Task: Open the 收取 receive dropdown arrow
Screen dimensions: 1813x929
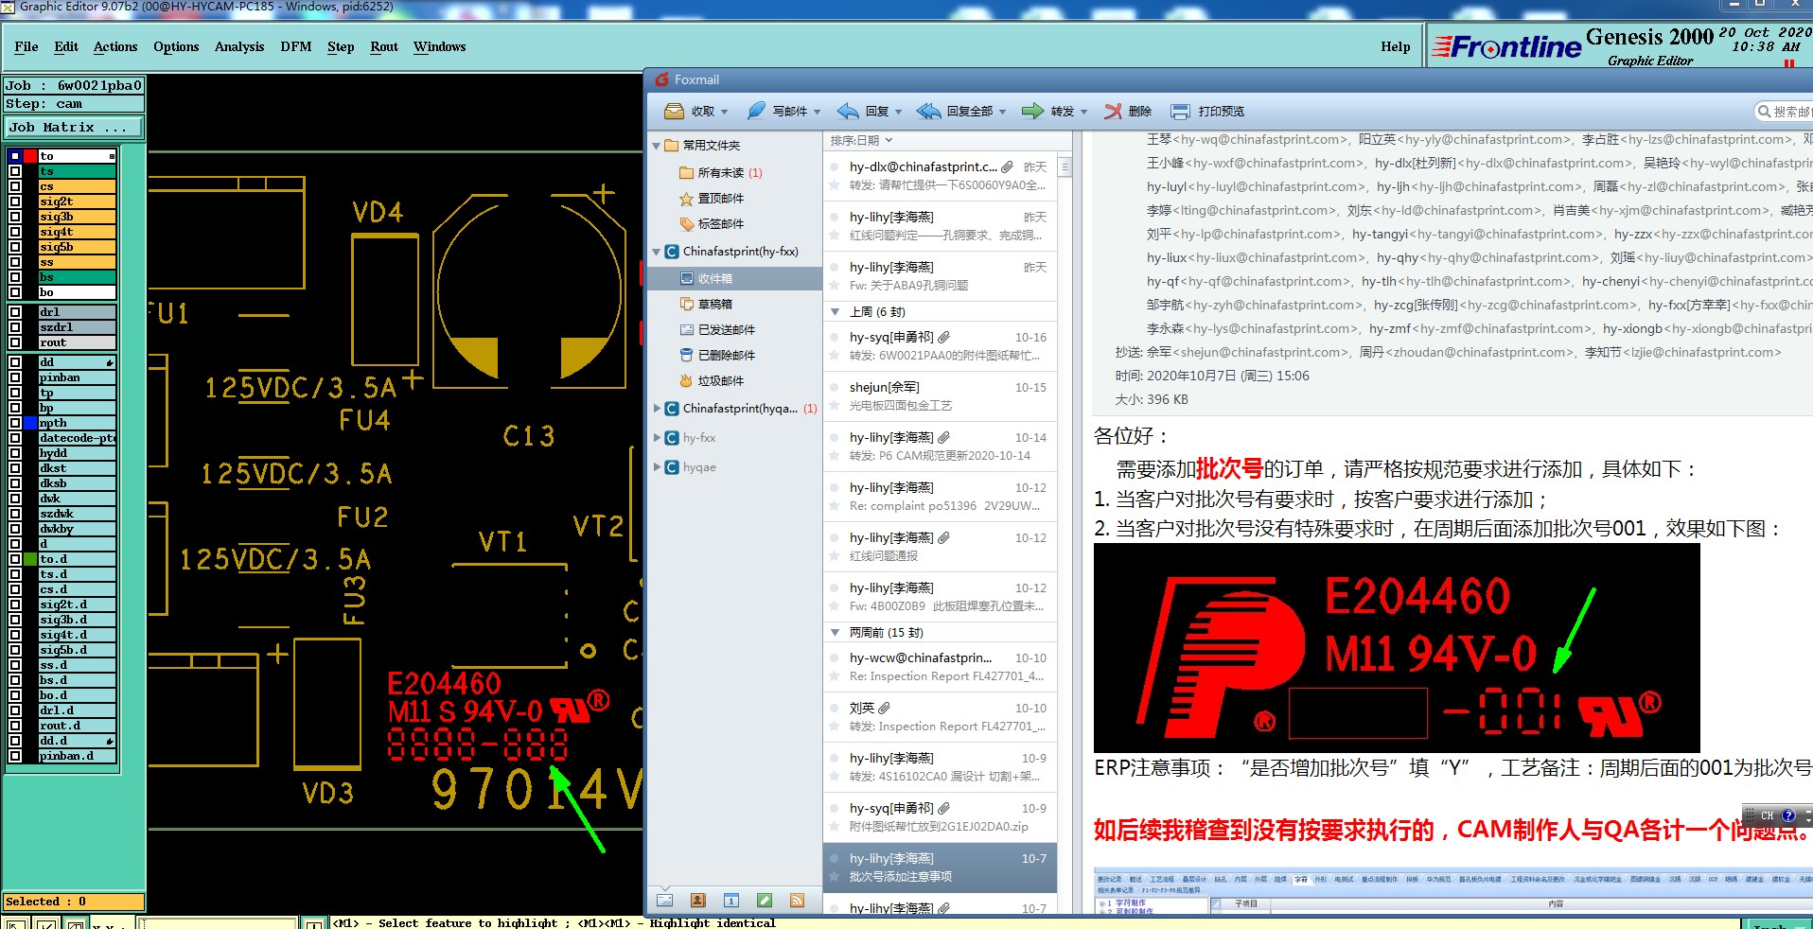Action: pos(725,113)
